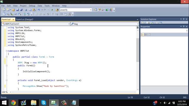Click the volume speaker icon in the system tray

point(165,103)
